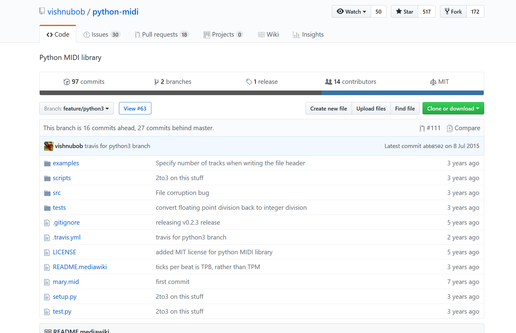
Task: Fork the python-midi repository
Action: [x=453, y=12]
